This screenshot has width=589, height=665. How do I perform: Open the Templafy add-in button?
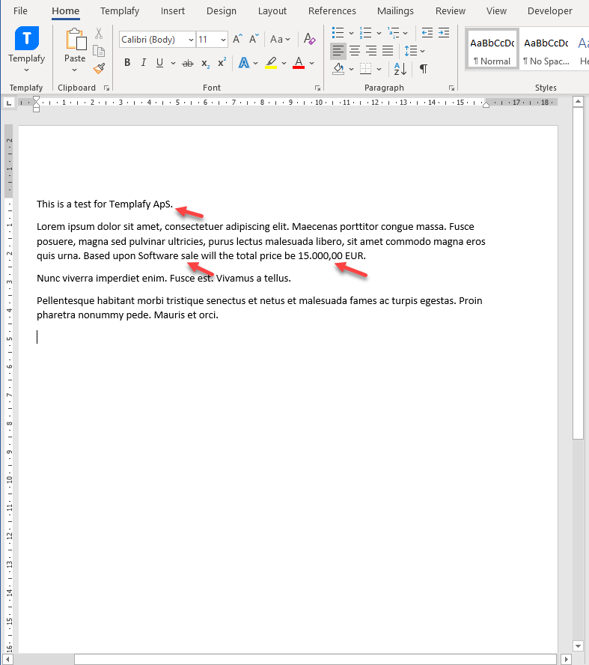(x=27, y=49)
